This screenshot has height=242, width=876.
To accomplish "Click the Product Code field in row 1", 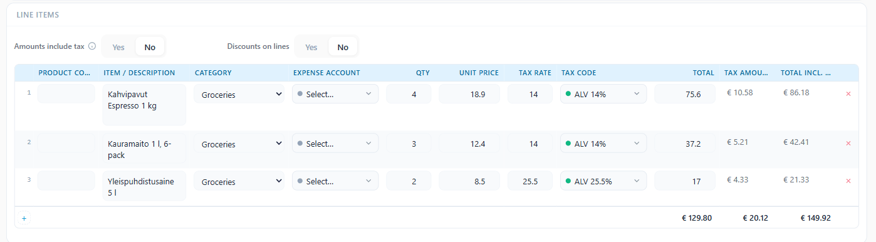I will point(66,94).
